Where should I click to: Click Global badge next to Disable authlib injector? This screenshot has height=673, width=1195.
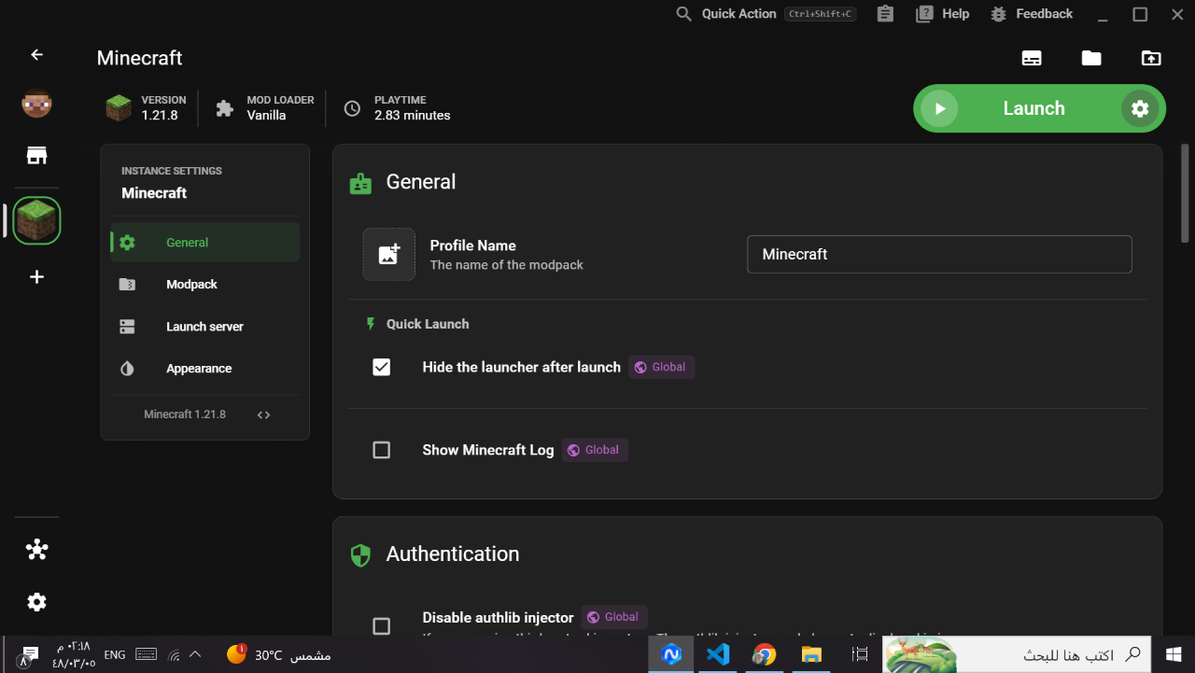click(614, 617)
